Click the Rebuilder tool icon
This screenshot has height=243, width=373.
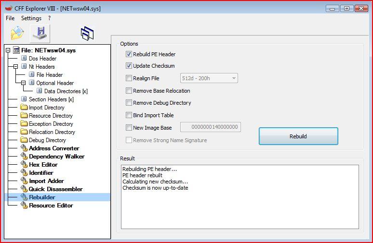(24, 197)
